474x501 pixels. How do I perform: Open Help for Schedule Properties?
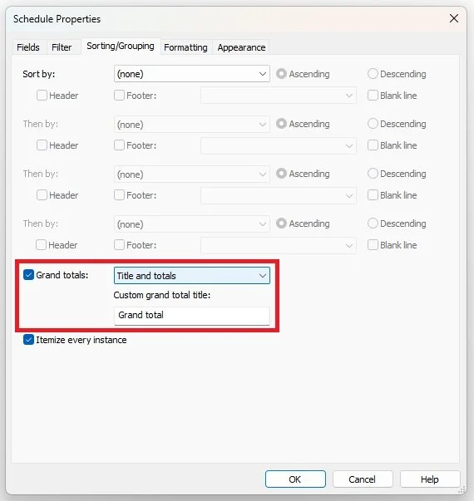(x=430, y=479)
